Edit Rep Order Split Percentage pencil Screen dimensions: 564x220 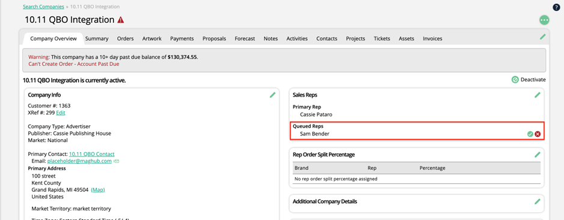538,154
